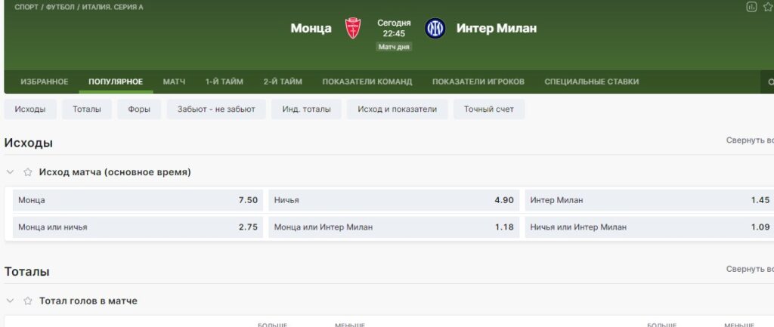Screen dimensions: 774x327
Task: Filter by 'Инд. тоталы' chip
Action: [x=307, y=110]
